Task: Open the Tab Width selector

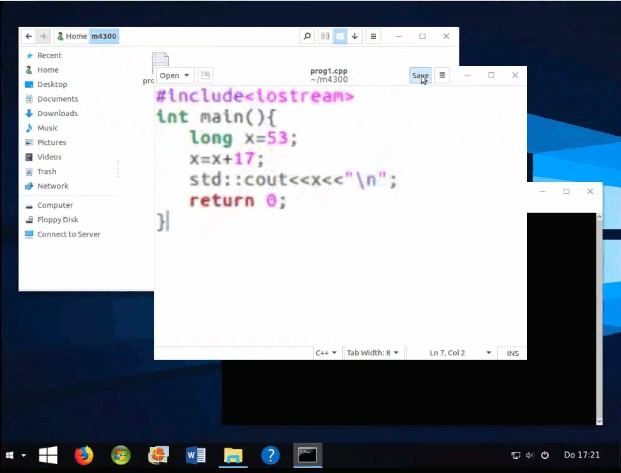Action: tap(372, 353)
